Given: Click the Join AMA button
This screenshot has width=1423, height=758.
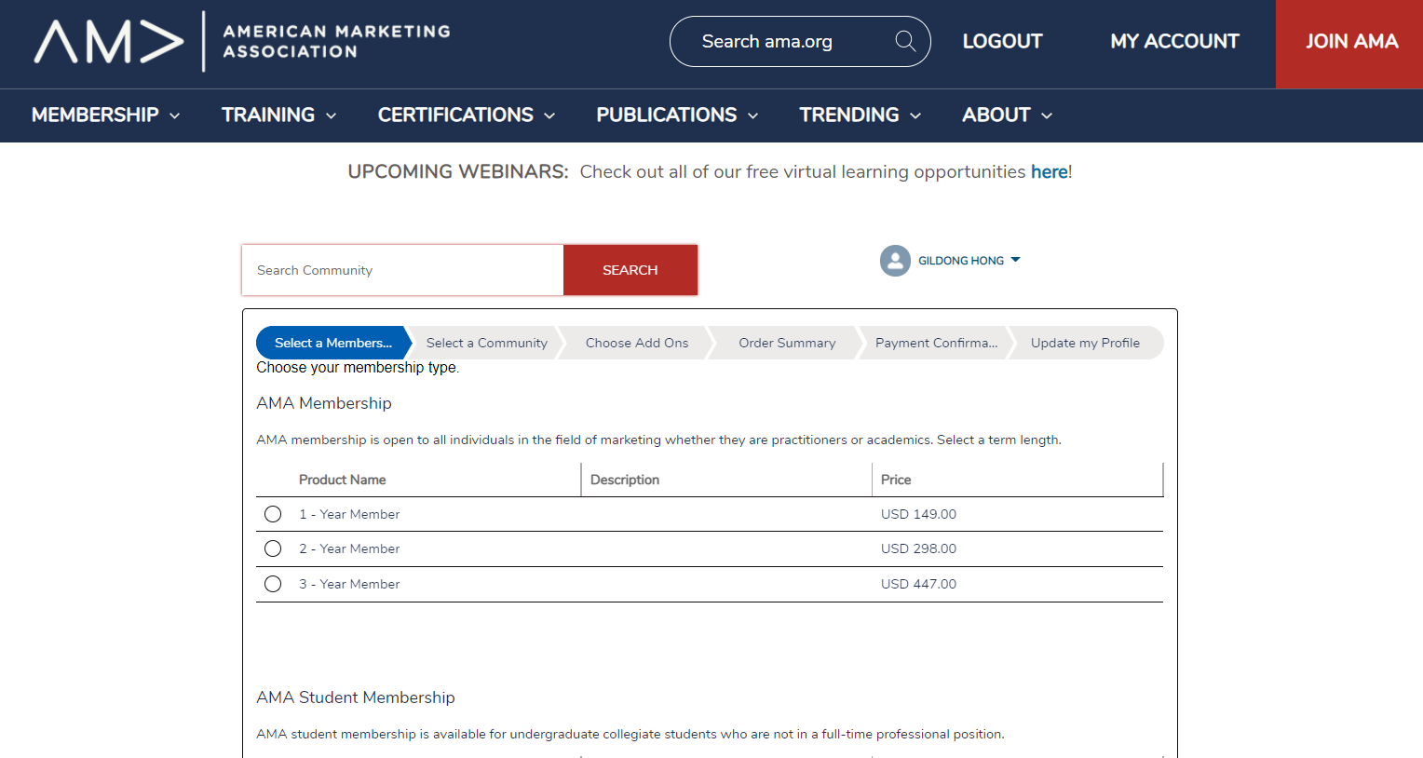Looking at the screenshot, I should [x=1349, y=44].
